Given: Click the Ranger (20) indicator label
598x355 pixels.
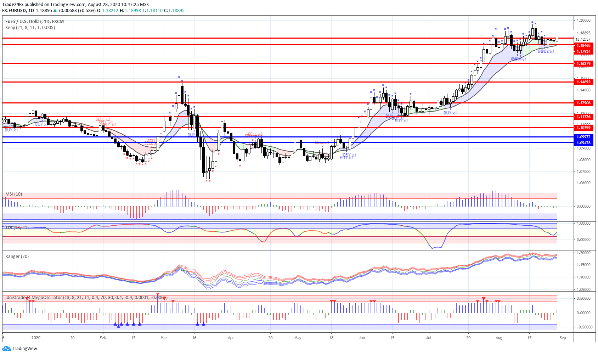Looking at the screenshot, I should 17,256.
